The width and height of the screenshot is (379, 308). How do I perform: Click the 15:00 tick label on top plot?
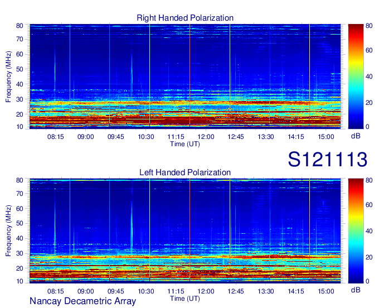click(x=326, y=137)
